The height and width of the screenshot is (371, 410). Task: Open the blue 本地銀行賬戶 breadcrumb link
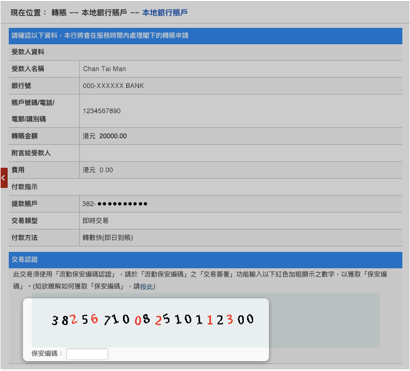(165, 12)
